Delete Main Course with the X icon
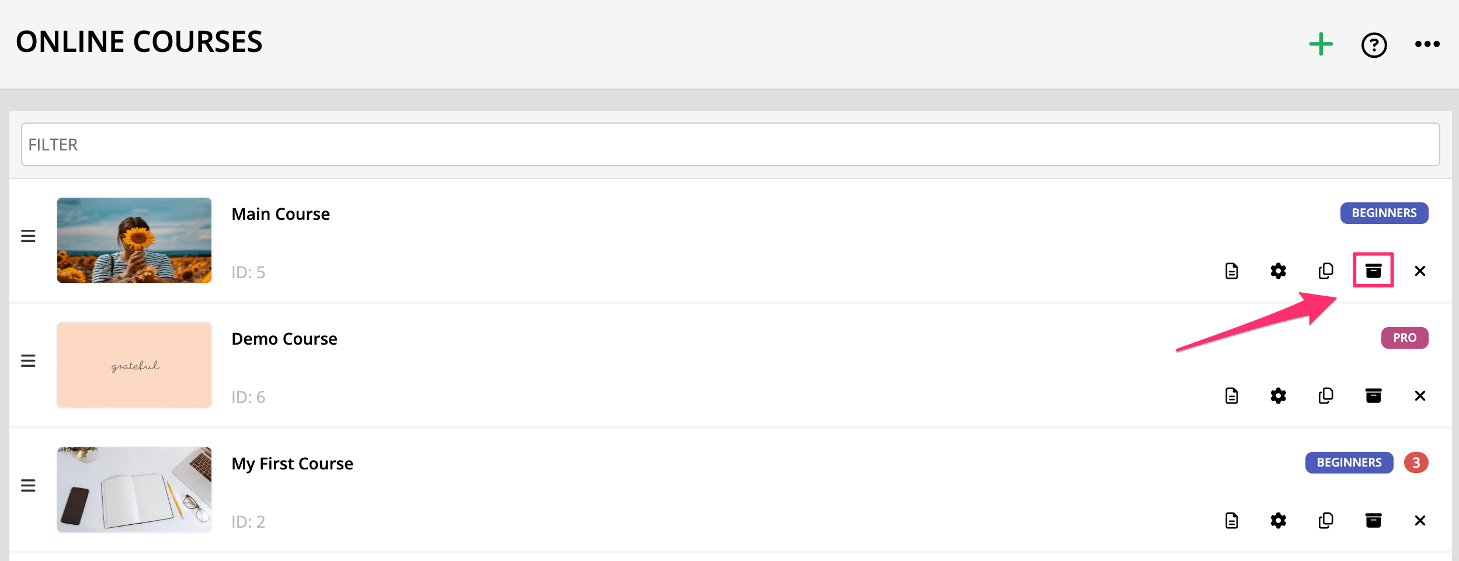The height and width of the screenshot is (561, 1459). point(1420,271)
